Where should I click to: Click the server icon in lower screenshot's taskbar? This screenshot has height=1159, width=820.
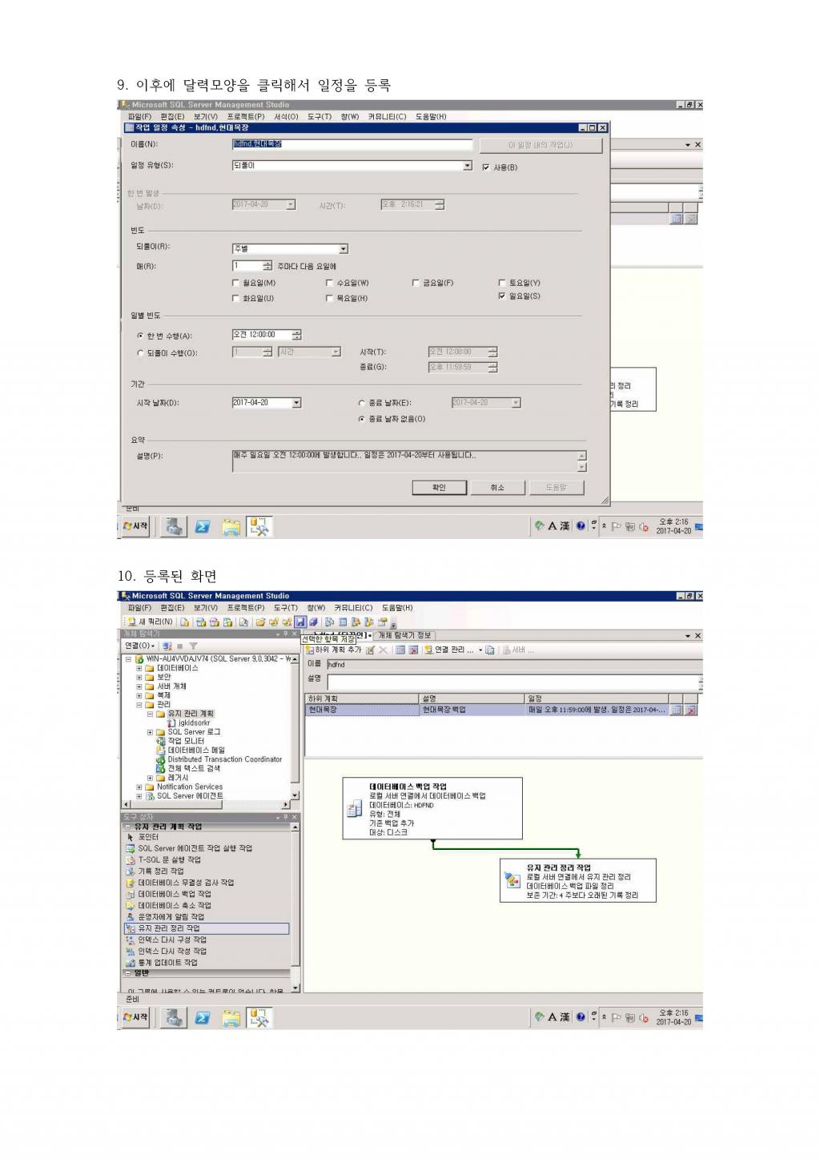coord(174,1017)
